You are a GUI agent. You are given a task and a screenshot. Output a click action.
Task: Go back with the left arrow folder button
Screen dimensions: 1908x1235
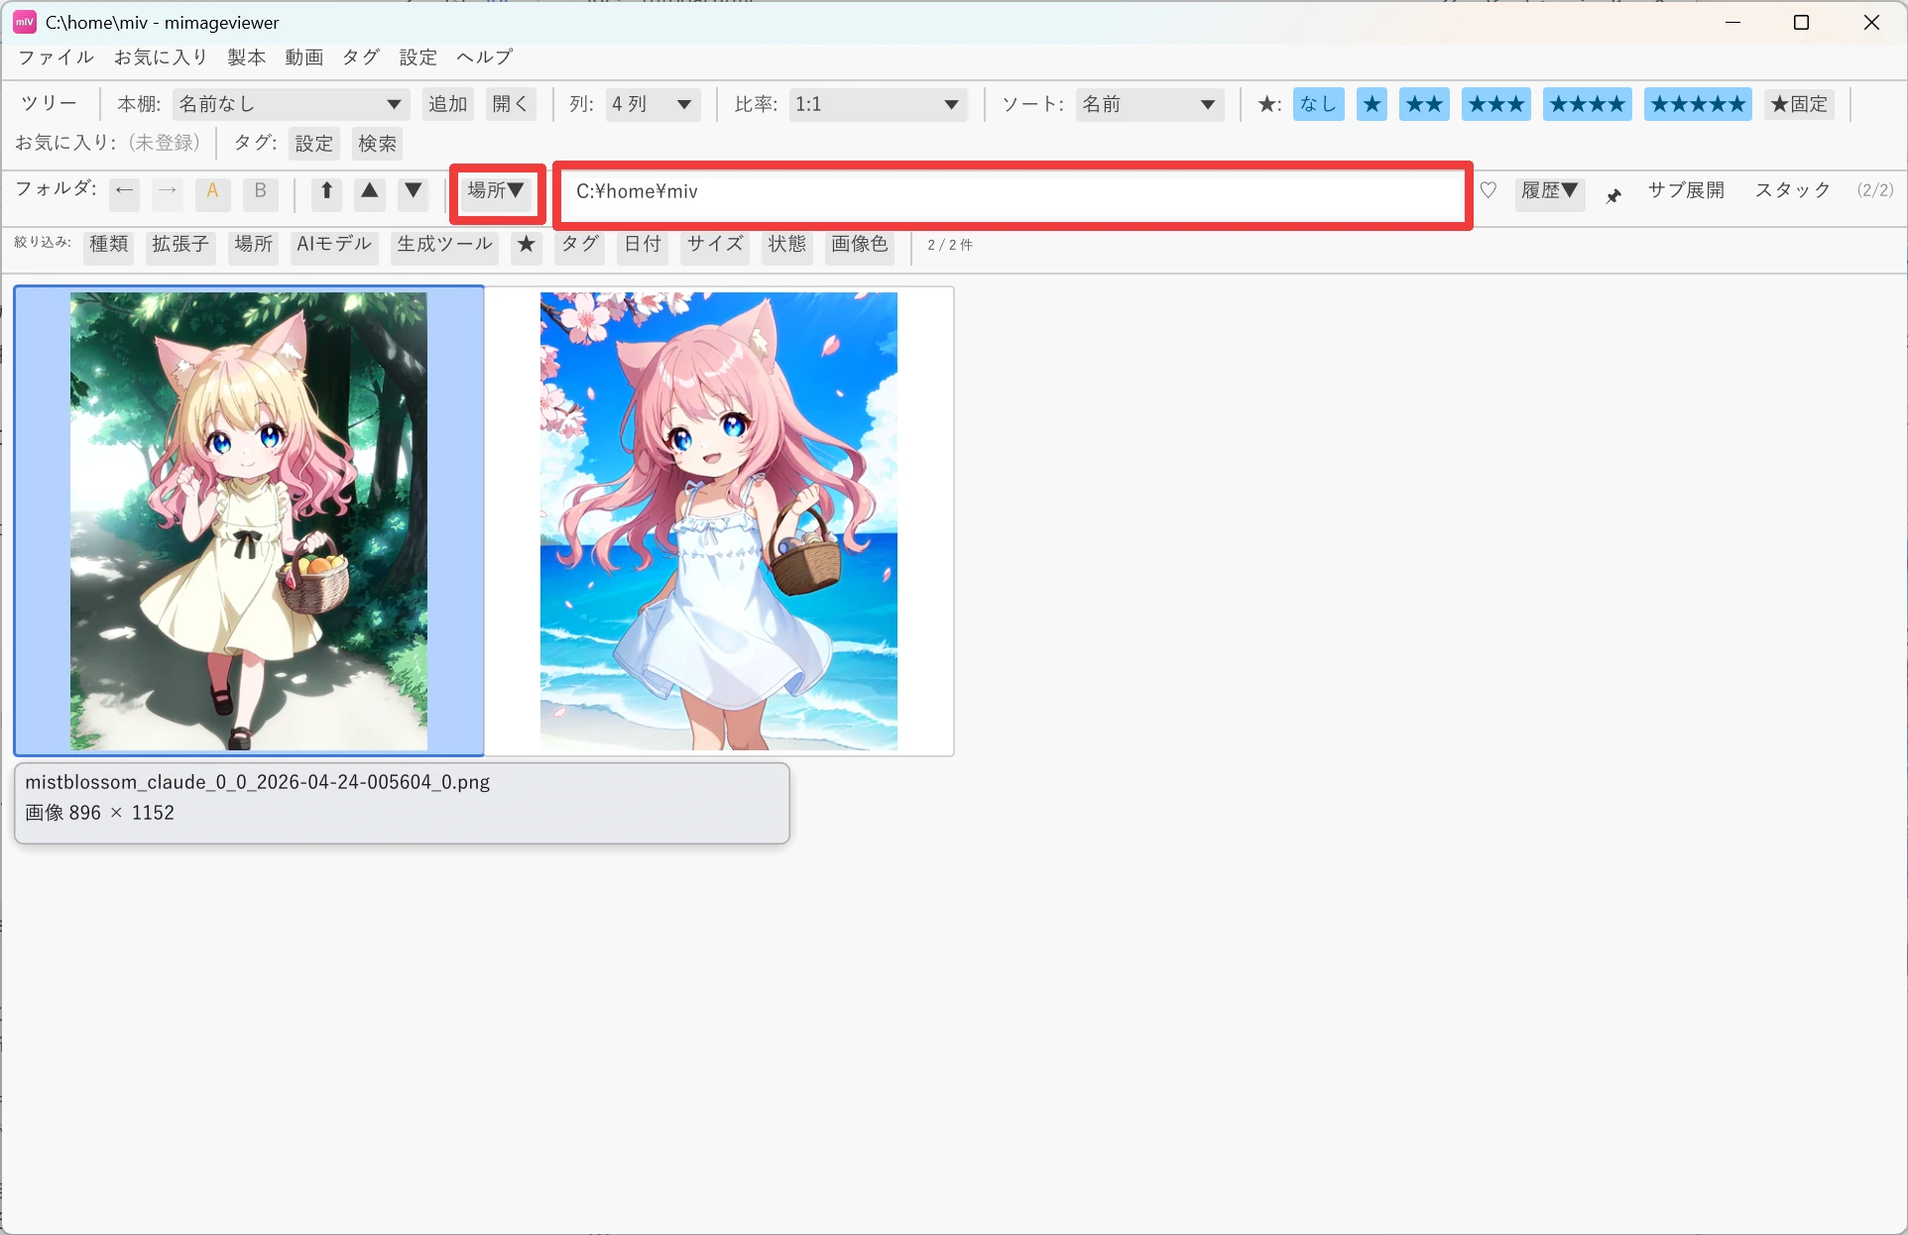point(124,191)
